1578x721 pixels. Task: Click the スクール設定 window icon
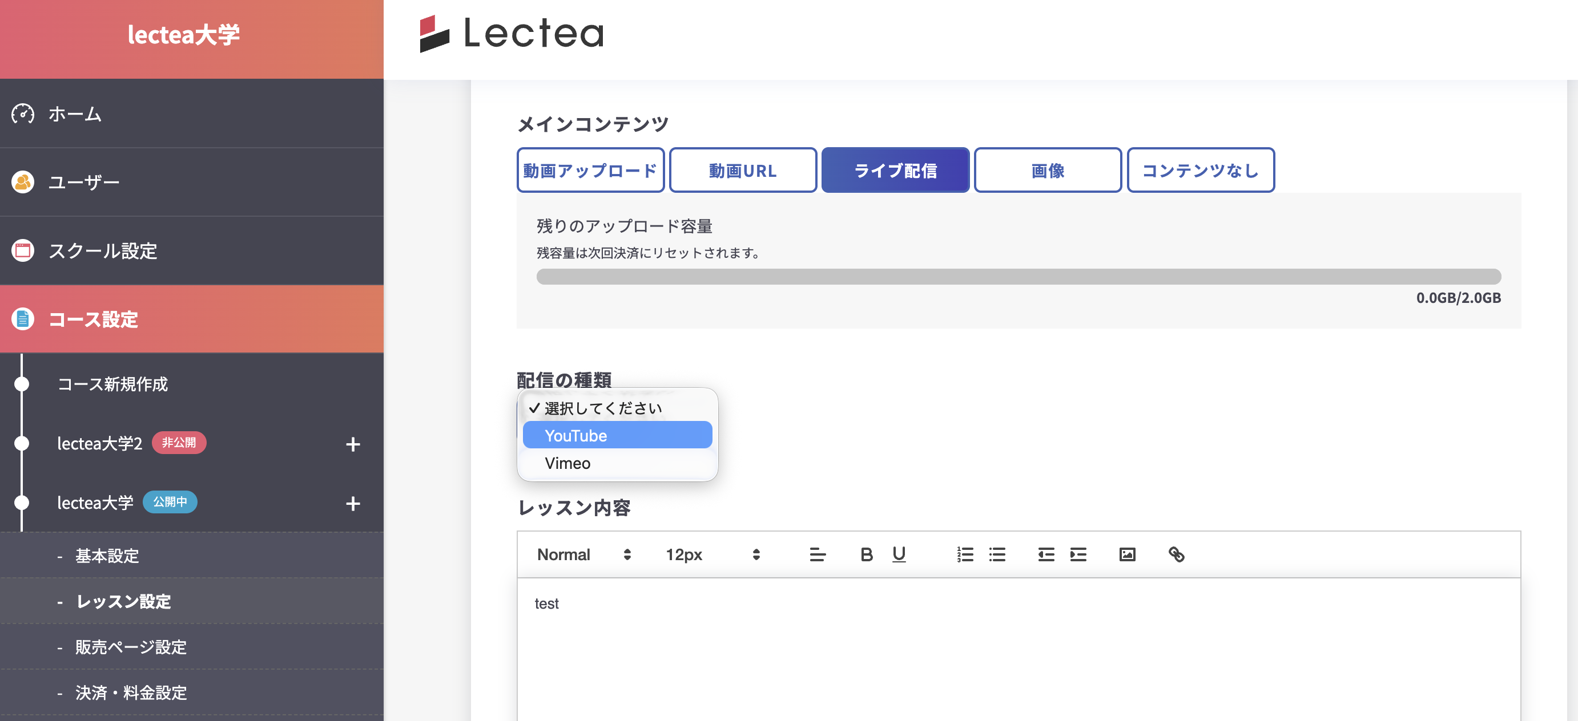(22, 251)
